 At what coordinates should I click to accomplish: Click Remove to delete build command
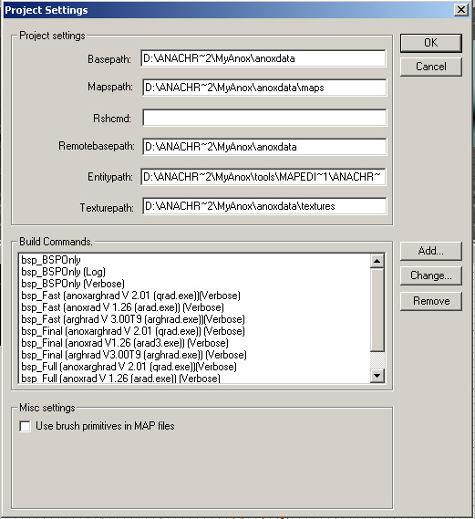coord(430,301)
